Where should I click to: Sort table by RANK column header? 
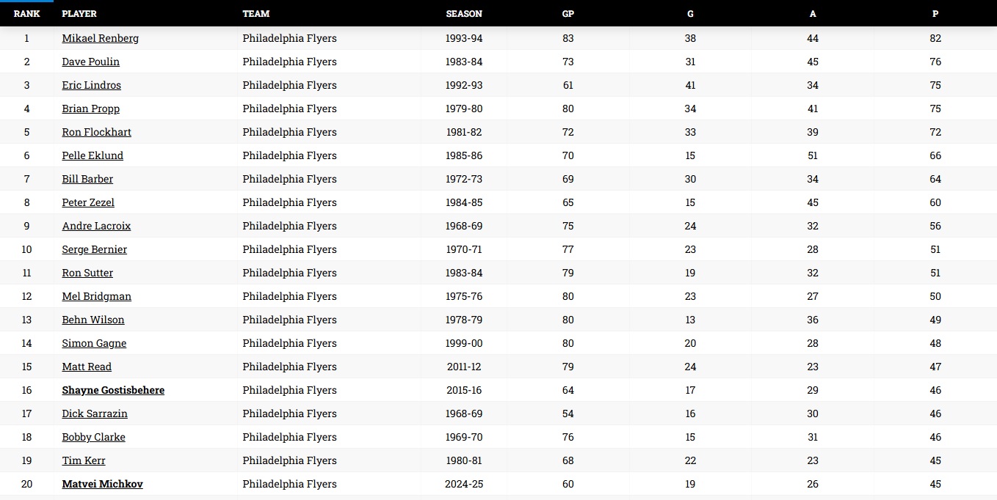pos(26,13)
